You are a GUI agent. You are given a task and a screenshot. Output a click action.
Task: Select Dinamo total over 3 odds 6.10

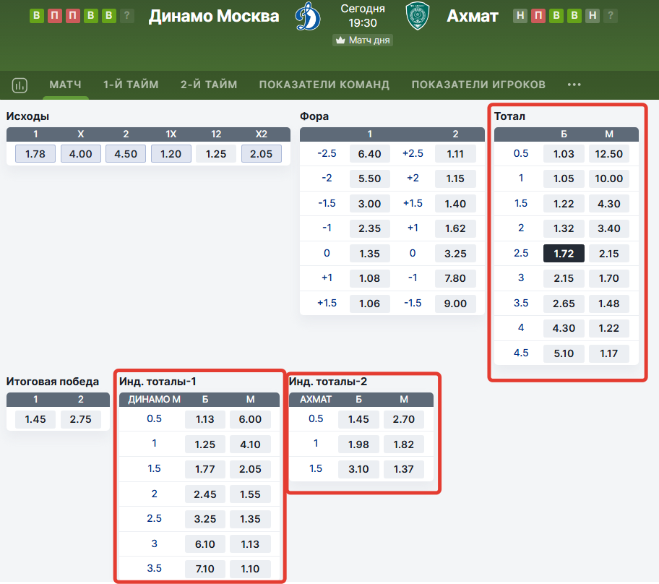(205, 544)
